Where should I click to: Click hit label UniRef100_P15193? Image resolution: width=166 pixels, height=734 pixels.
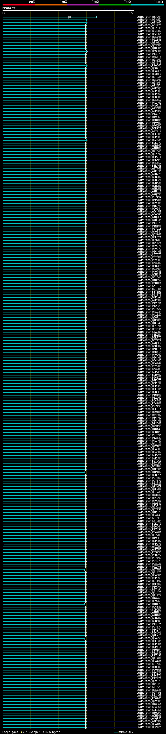click(149, 395)
